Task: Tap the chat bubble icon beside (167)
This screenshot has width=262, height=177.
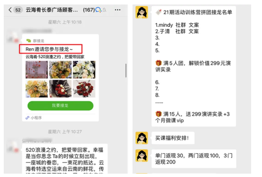Action: [98, 10]
